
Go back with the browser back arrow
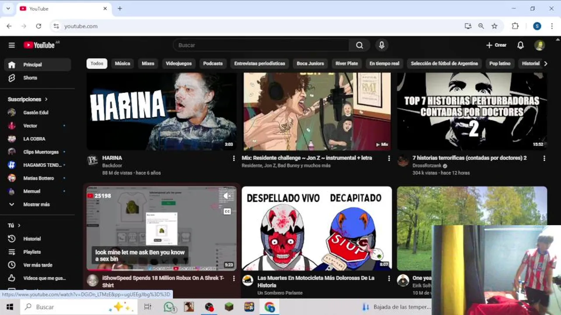9,26
